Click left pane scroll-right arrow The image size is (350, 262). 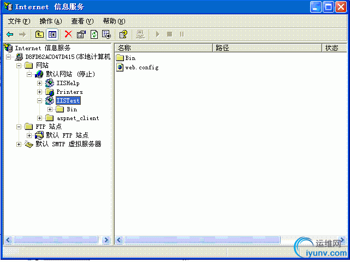(106, 240)
